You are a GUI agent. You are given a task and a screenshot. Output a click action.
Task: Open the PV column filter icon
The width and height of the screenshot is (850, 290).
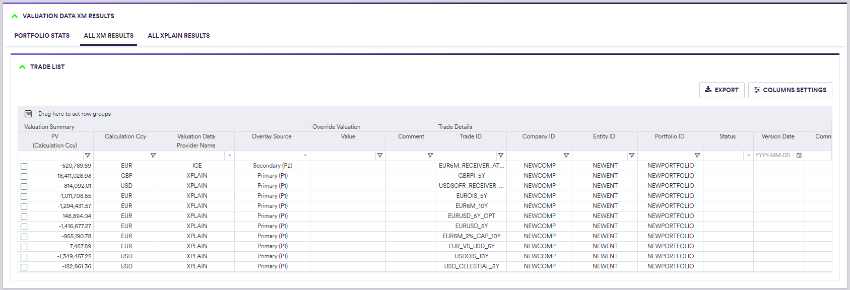tap(88, 156)
